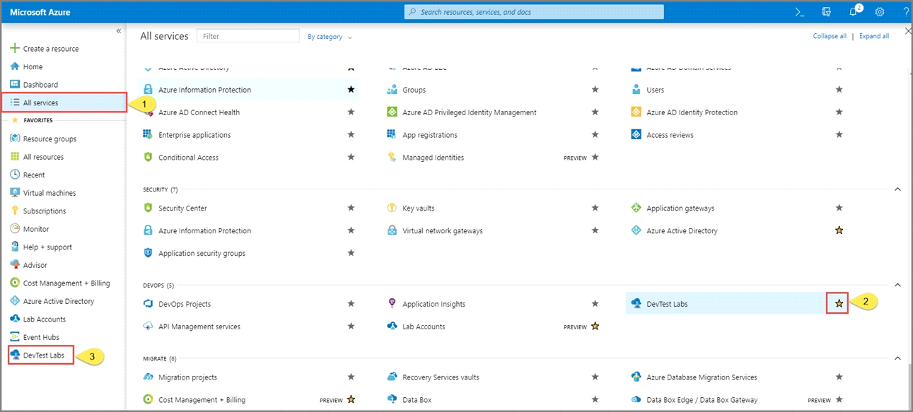Image resolution: width=913 pixels, height=412 pixels.
Task: Click the Advisor icon in the sidebar
Action: [x=14, y=265]
